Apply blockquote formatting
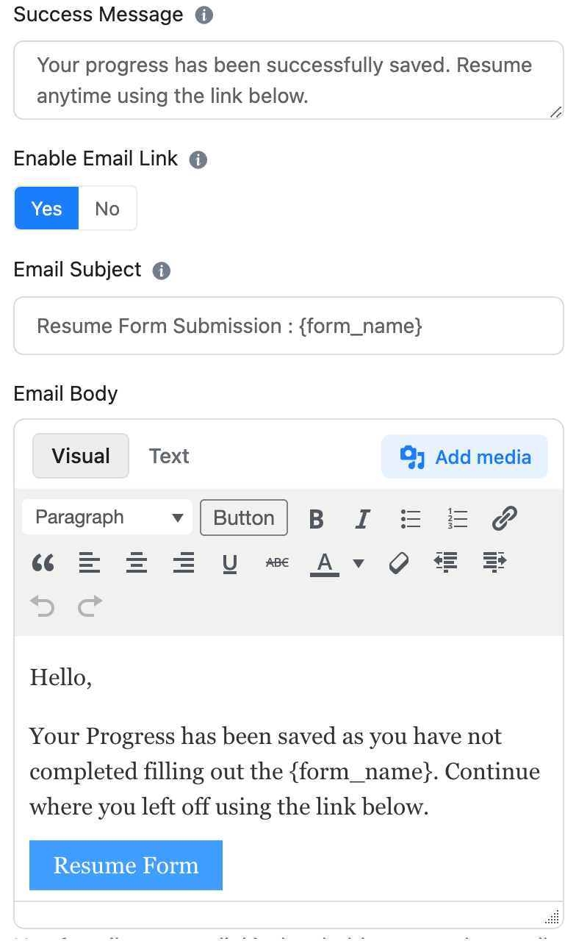This screenshot has height=941, width=576. coord(43,564)
